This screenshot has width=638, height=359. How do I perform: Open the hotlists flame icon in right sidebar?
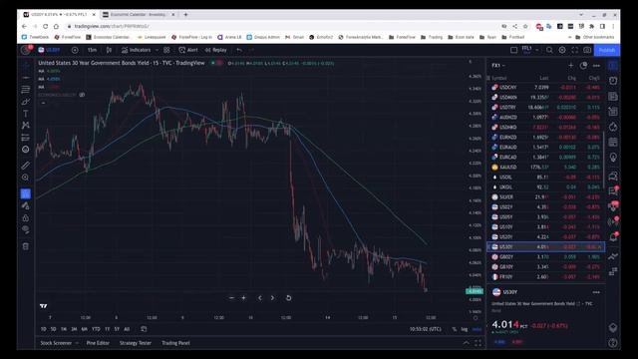[x=613, y=127]
